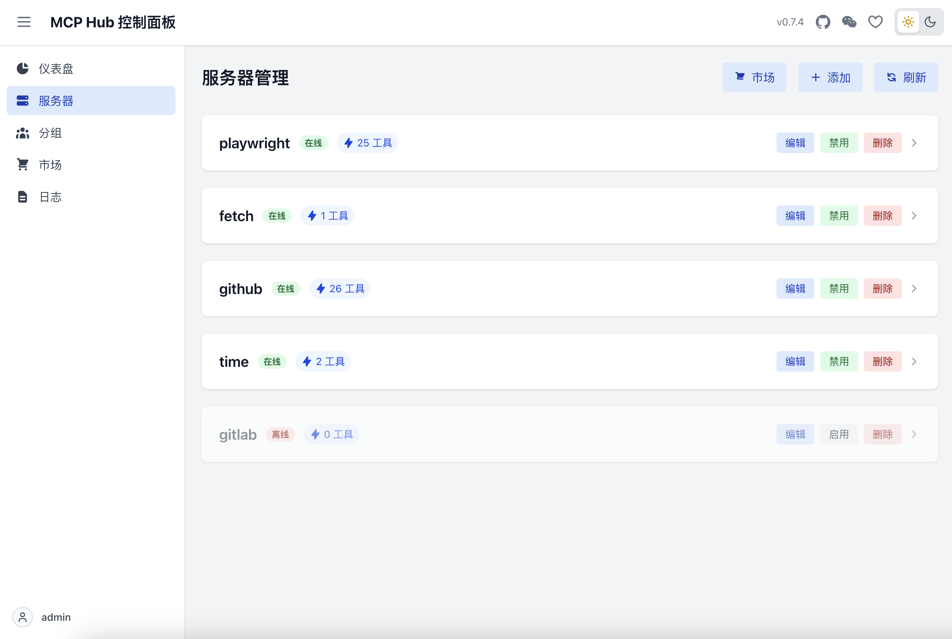Click the heart sponsor icon
The width and height of the screenshot is (952, 639).
pos(876,22)
